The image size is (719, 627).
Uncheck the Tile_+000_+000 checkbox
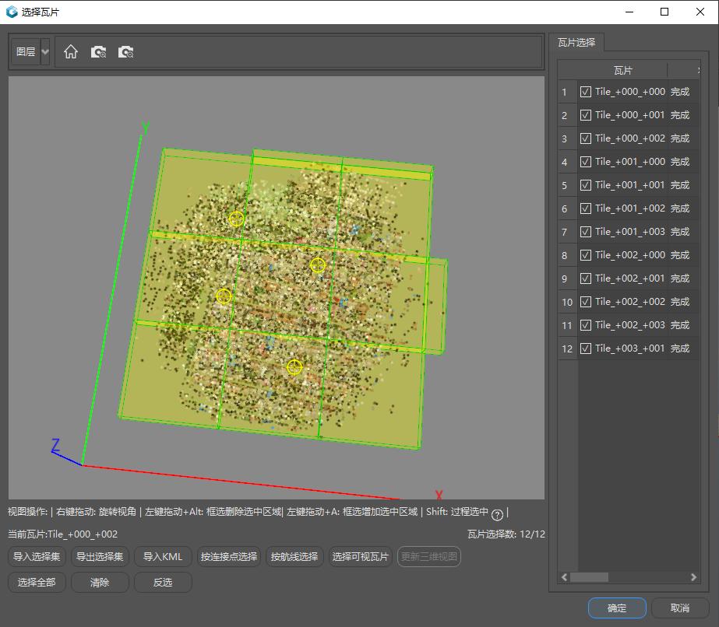pyautogui.click(x=586, y=92)
